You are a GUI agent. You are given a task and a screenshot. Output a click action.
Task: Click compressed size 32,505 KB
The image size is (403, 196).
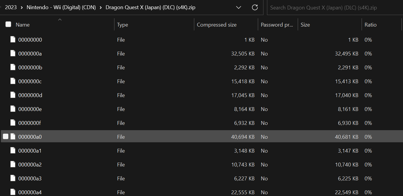point(243,54)
